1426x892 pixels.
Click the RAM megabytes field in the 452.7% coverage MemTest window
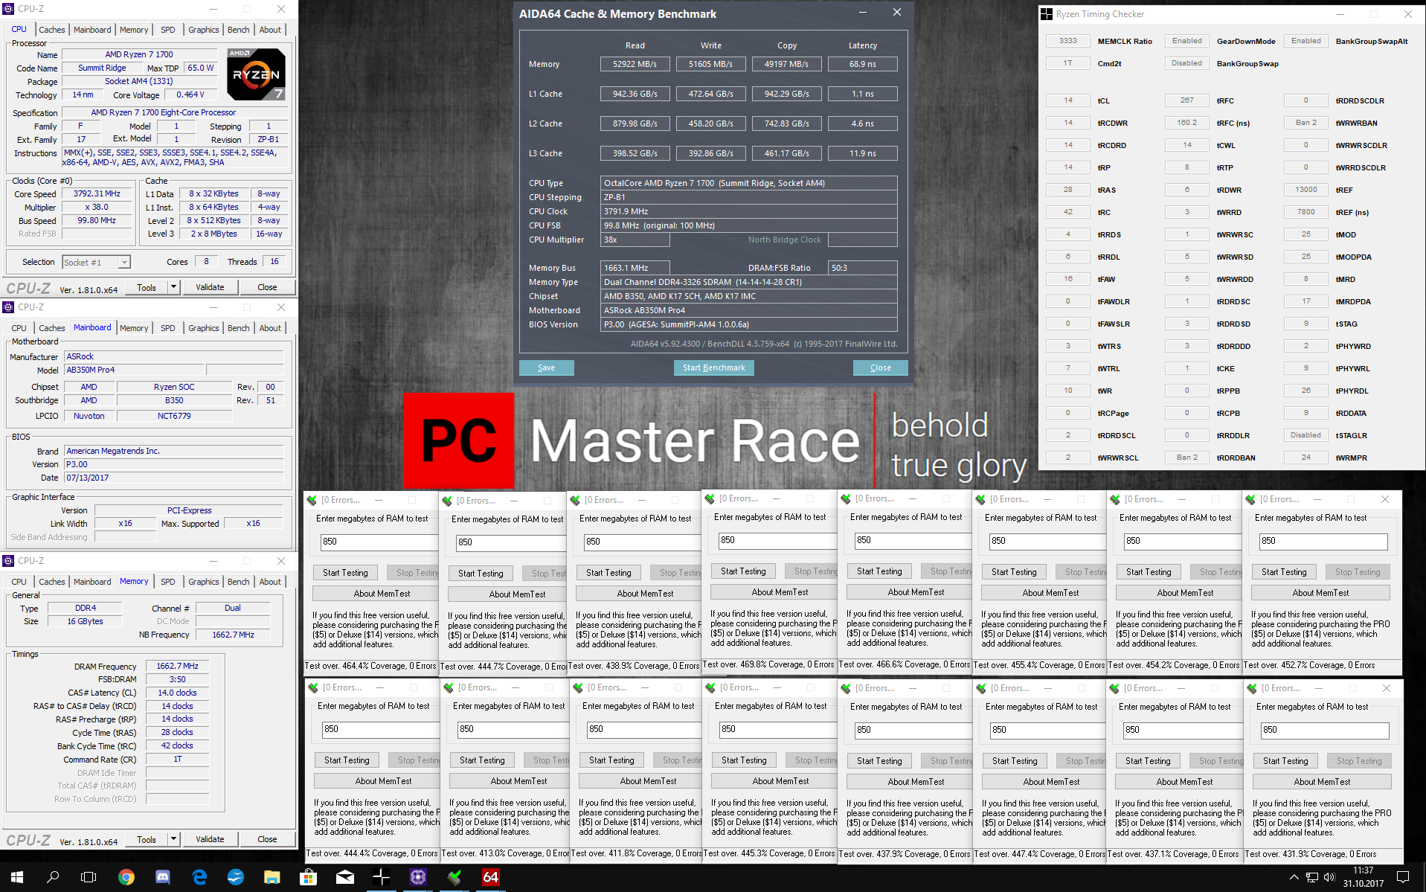pyautogui.click(x=1323, y=541)
